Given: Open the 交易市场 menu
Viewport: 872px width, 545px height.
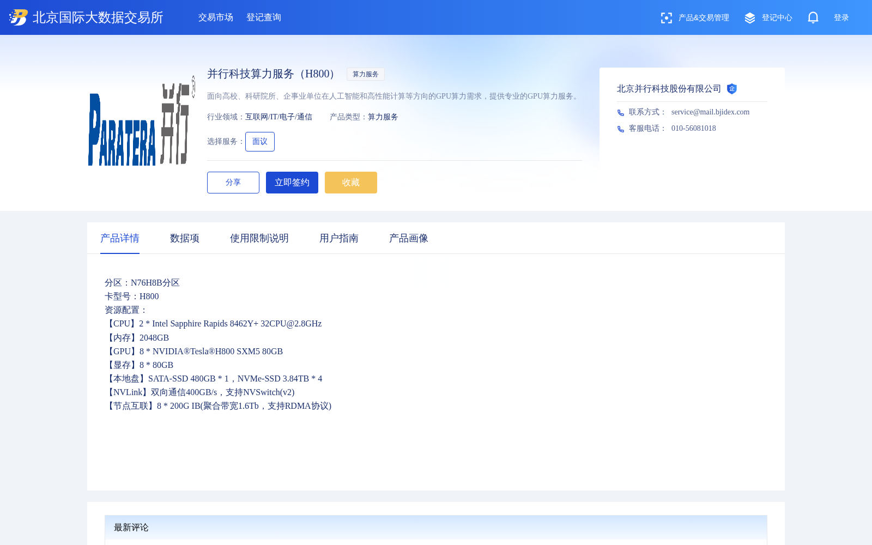Looking at the screenshot, I should coord(216,17).
